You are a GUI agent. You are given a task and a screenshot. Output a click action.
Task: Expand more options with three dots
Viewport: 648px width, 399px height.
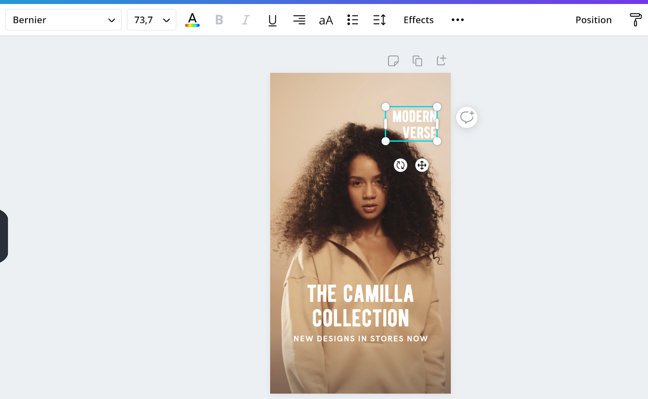pos(458,20)
